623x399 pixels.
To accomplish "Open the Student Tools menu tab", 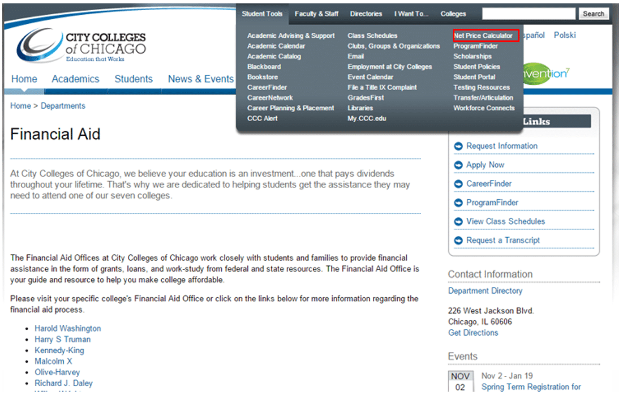I will click(x=262, y=14).
